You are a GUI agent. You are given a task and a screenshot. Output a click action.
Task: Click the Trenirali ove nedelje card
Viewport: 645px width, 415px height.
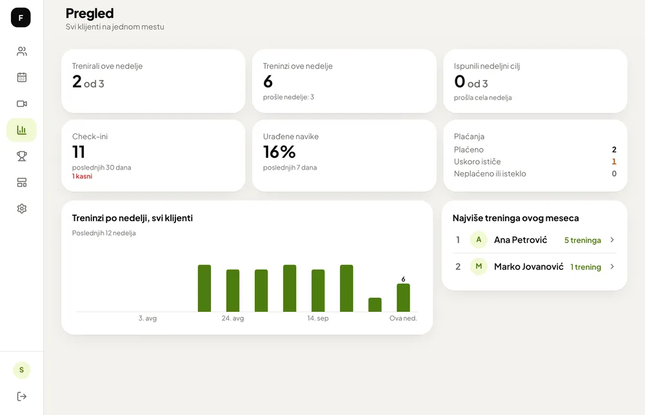[x=153, y=81]
